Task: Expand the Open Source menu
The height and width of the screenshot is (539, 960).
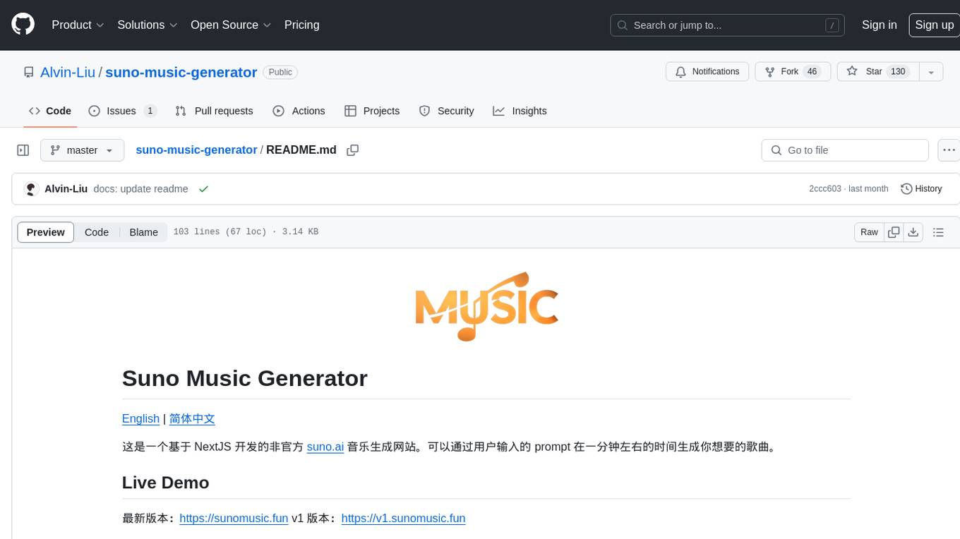Action: click(231, 25)
